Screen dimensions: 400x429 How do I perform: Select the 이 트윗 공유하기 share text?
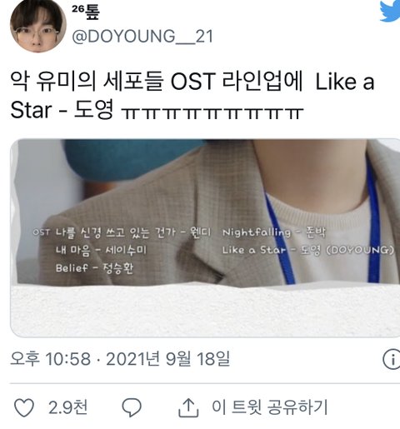coord(270,407)
